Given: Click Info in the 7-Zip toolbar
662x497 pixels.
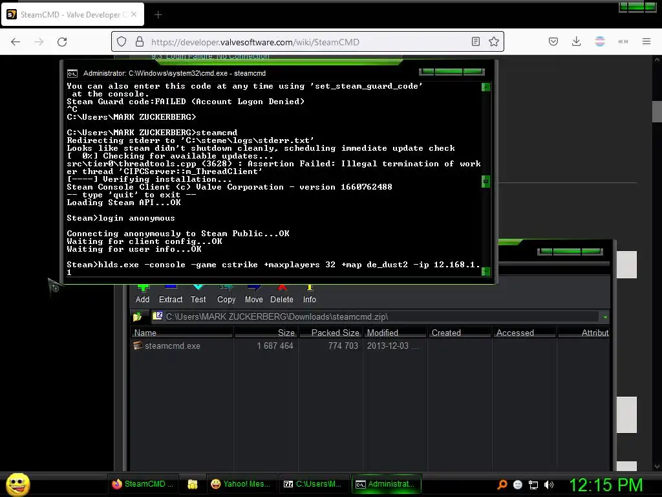Looking at the screenshot, I should pos(310,293).
